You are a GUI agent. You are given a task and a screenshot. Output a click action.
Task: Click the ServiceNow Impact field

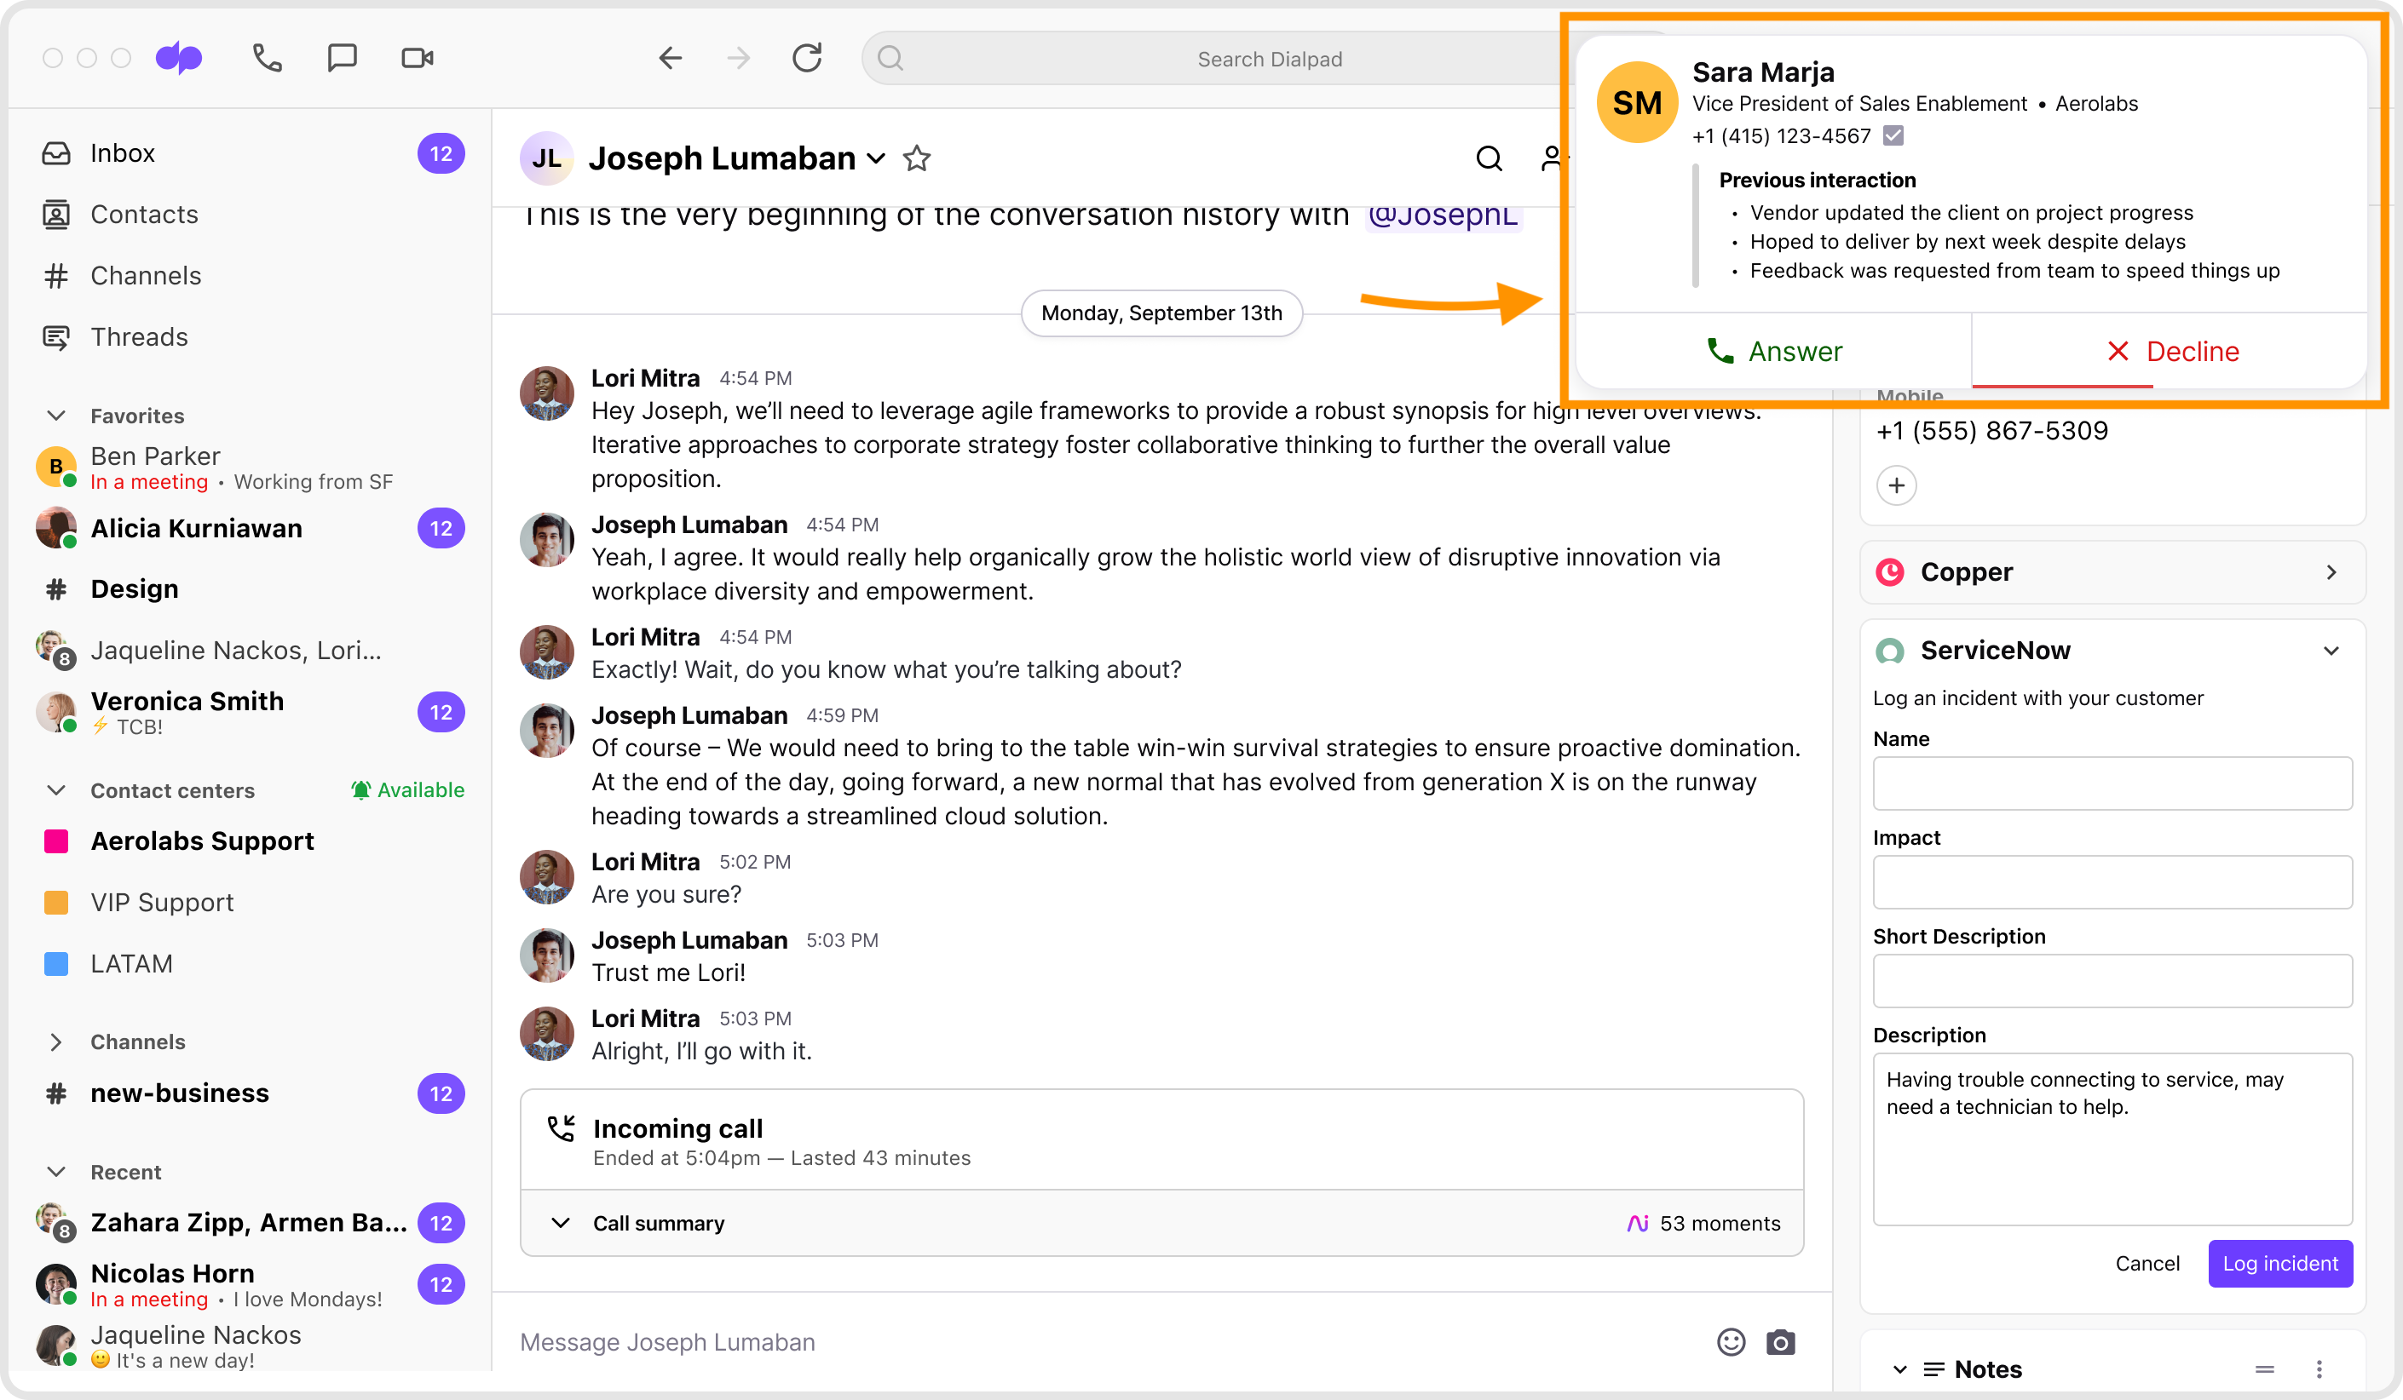pos(2112,881)
